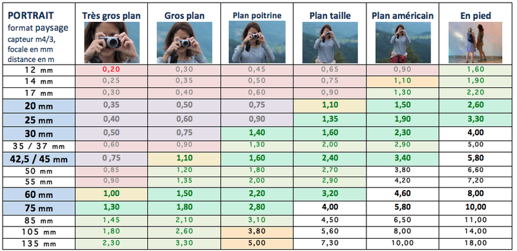Select the 10,00 En pied cell at 75 mm

tap(475, 207)
